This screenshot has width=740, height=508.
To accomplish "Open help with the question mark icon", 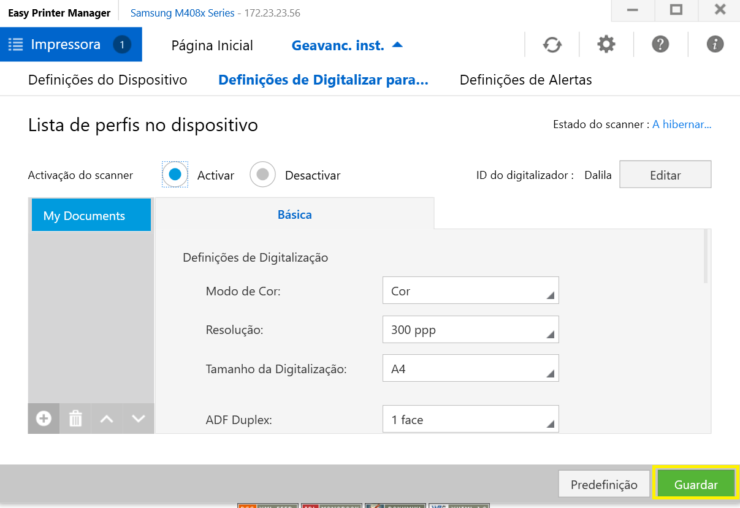I will pyautogui.click(x=660, y=45).
